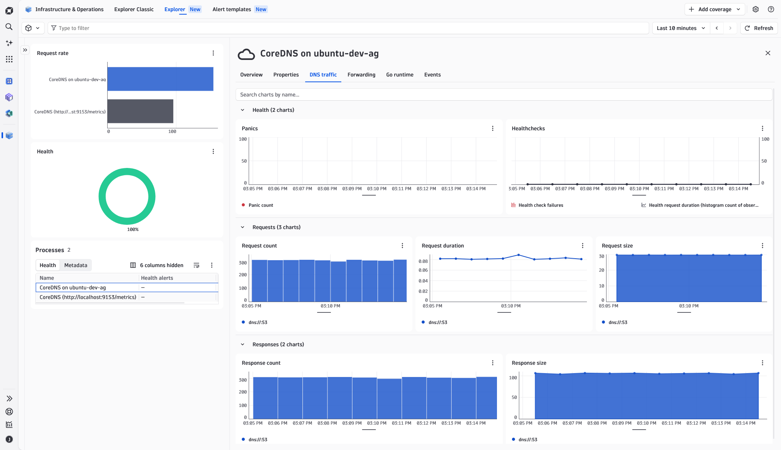Click the Dynatrace logo at top left
The width and height of the screenshot is (781, 450).
(9, 11)
